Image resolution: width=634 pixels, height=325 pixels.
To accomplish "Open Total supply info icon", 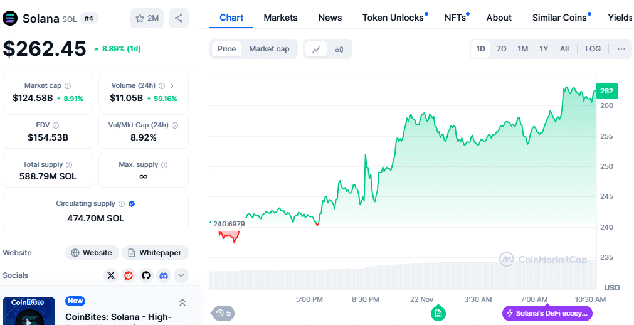I will (x=69, y=165).
